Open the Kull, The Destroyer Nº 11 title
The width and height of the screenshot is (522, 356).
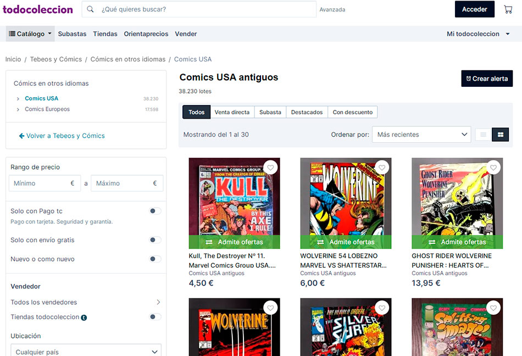point(232,260)
